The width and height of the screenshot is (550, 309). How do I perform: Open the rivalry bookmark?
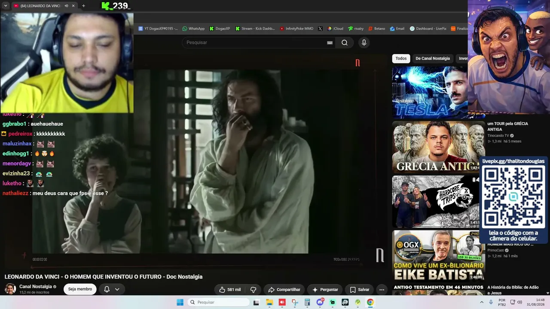coord(356,29)
